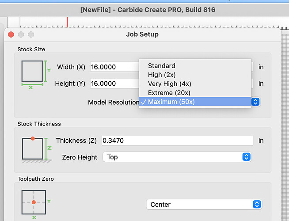Click the Stock Thickness diagram icon
The image size is (289, 221).
37,150
